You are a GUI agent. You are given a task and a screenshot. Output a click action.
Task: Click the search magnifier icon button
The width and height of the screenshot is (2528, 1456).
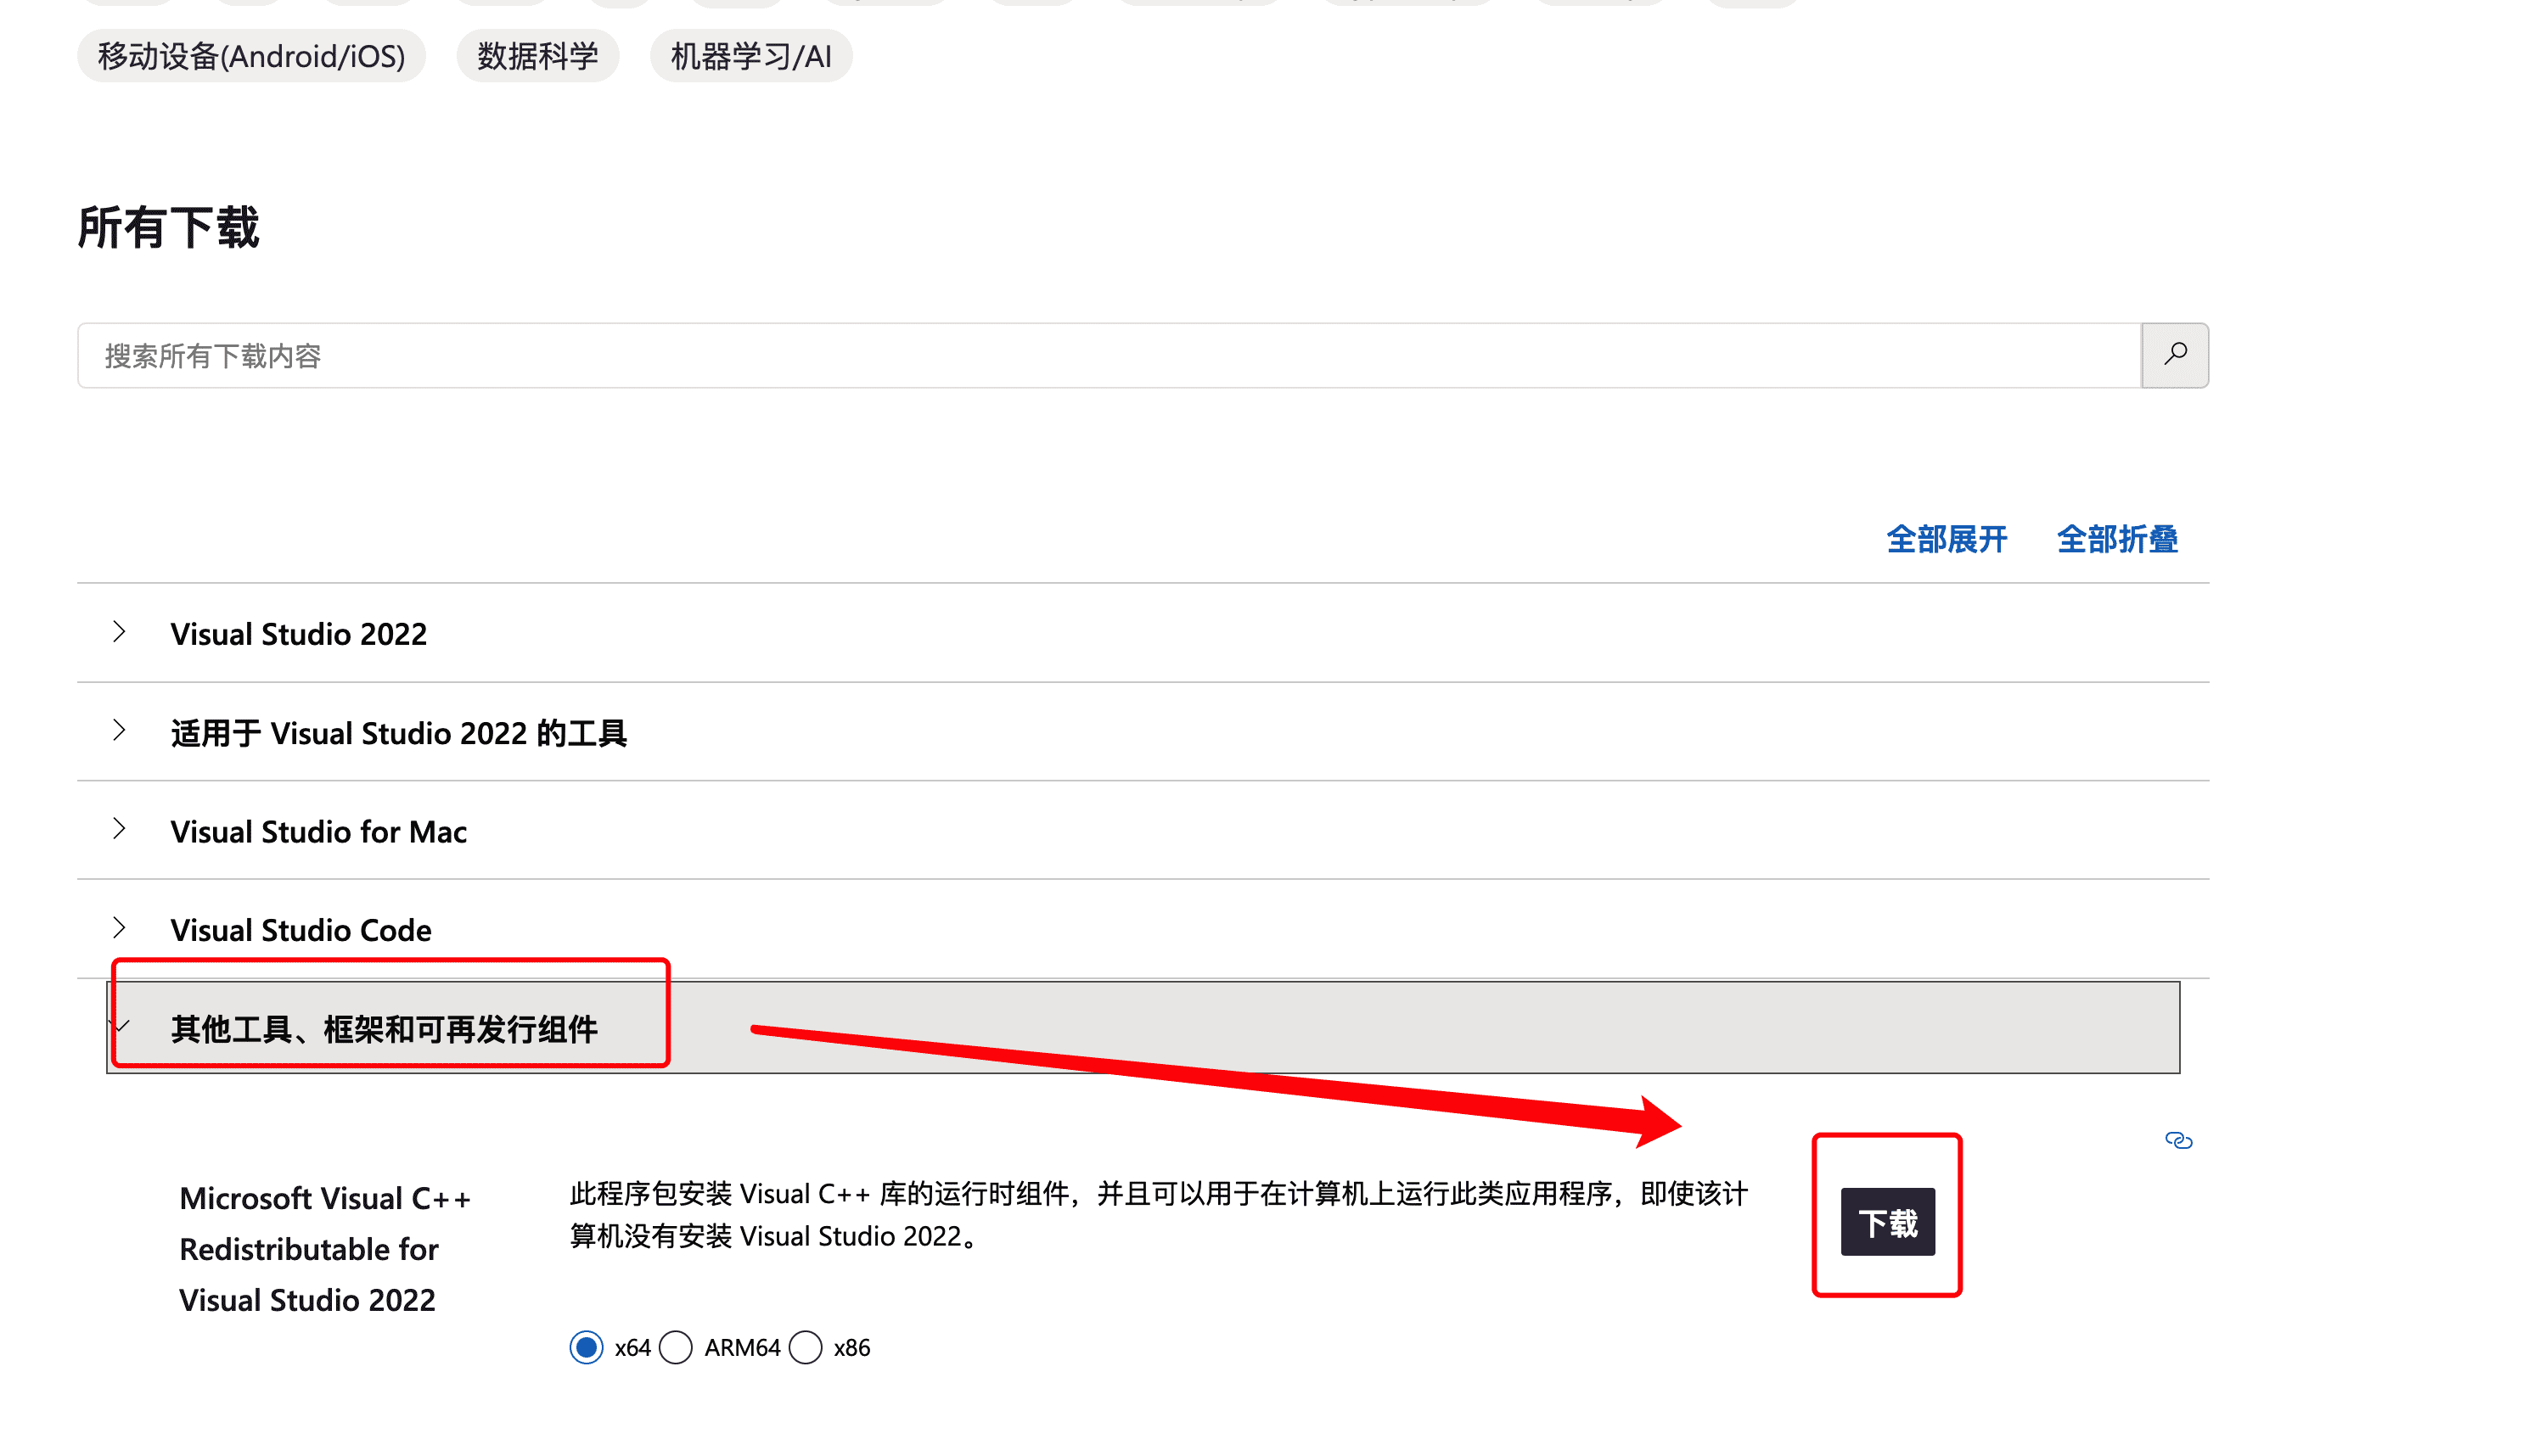pos(2174,355)
